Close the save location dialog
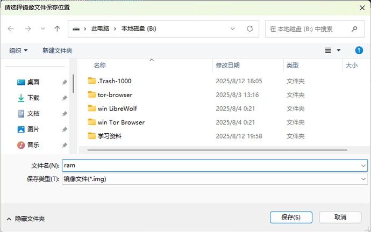Image resolution: width=371 pixels, height=232 pixels. (362, 8)
